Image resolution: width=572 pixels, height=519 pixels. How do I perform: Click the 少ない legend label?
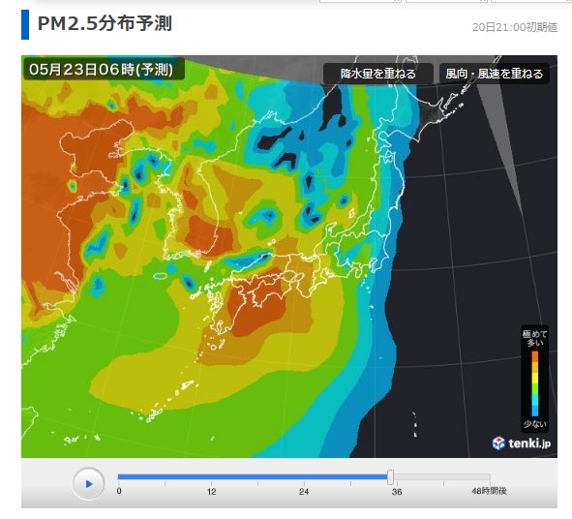(x=535, y=424)
